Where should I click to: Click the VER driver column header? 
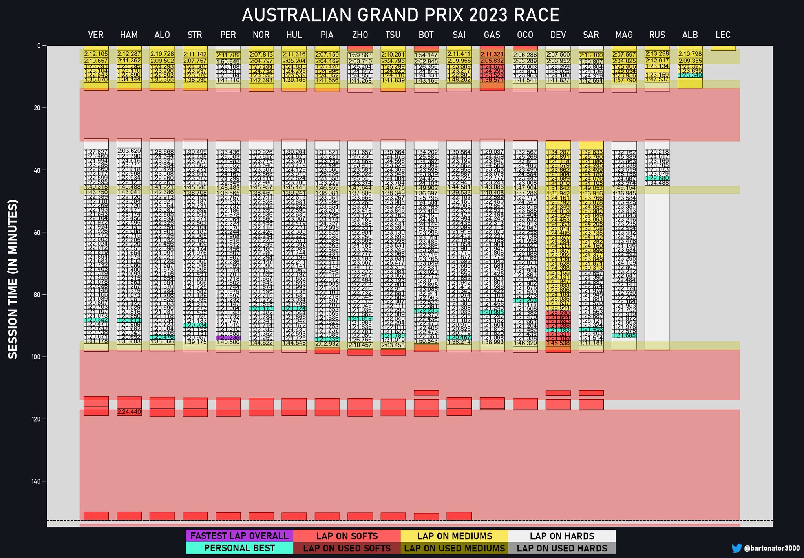[96, 35]
